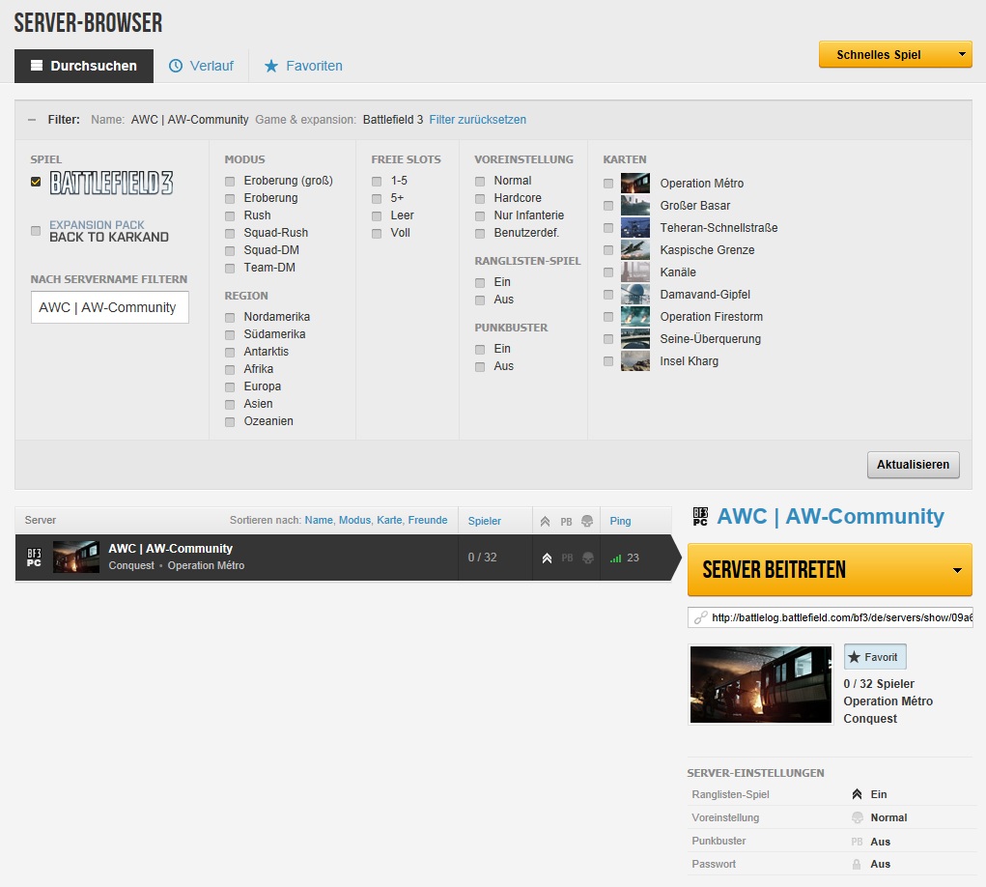The width and height of the screenshot is (986, 887).
Task: Click the green ping signal bars icon
Action: pos(615,558)
